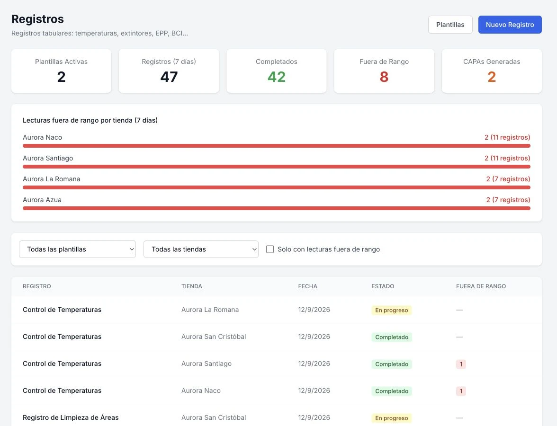
Task: Click the TIENDA column header
Action: [192, 286]
